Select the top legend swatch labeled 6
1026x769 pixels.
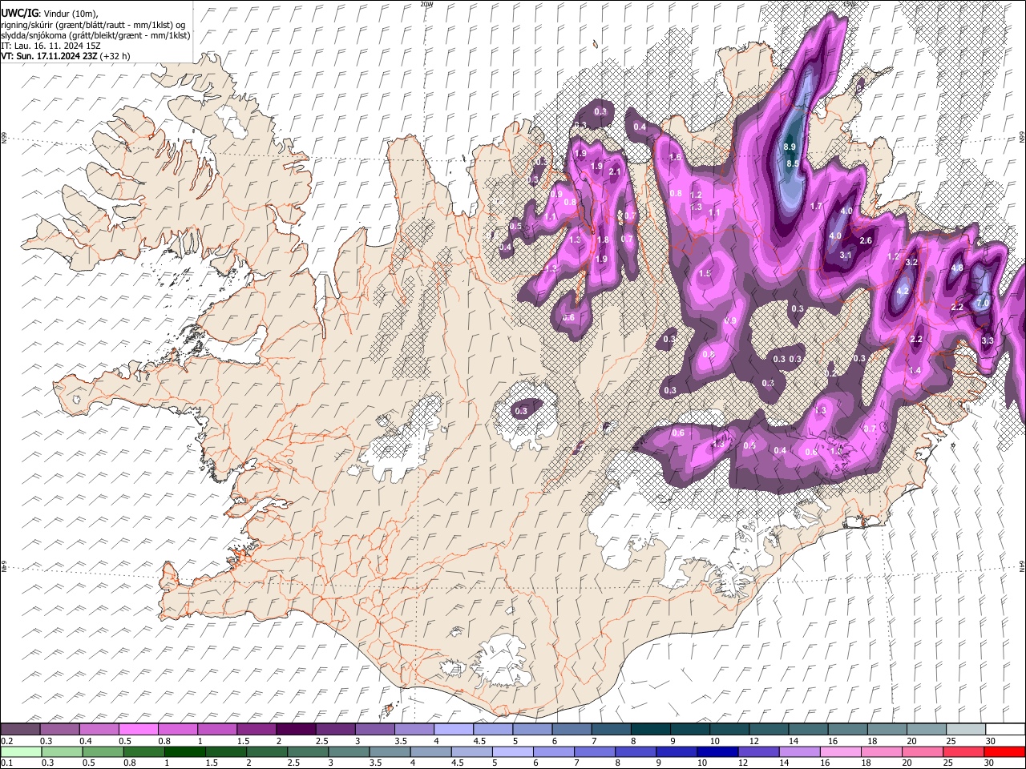571,729
